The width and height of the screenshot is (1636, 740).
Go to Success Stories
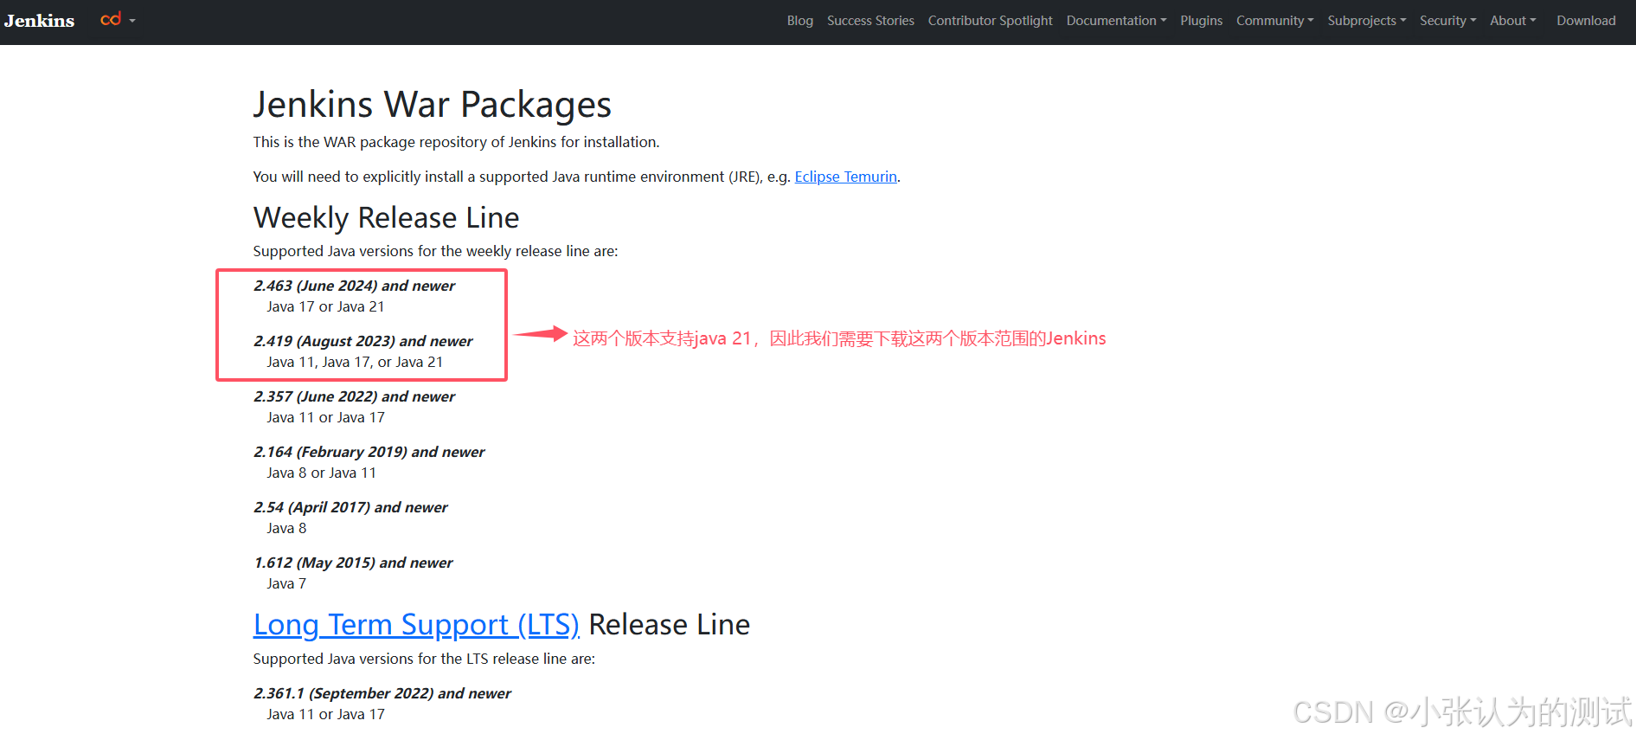tap(870, 21)
